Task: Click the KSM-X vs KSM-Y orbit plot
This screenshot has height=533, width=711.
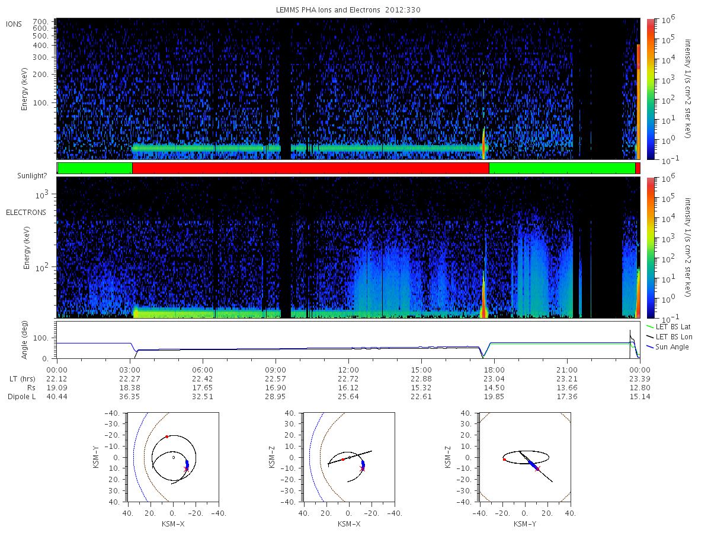Action: (172, 457)
